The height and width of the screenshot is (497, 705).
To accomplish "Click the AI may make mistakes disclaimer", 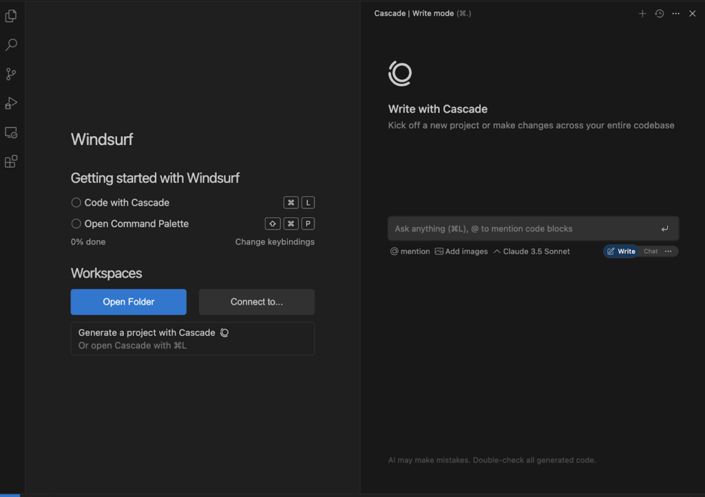I will click(492, 460).
